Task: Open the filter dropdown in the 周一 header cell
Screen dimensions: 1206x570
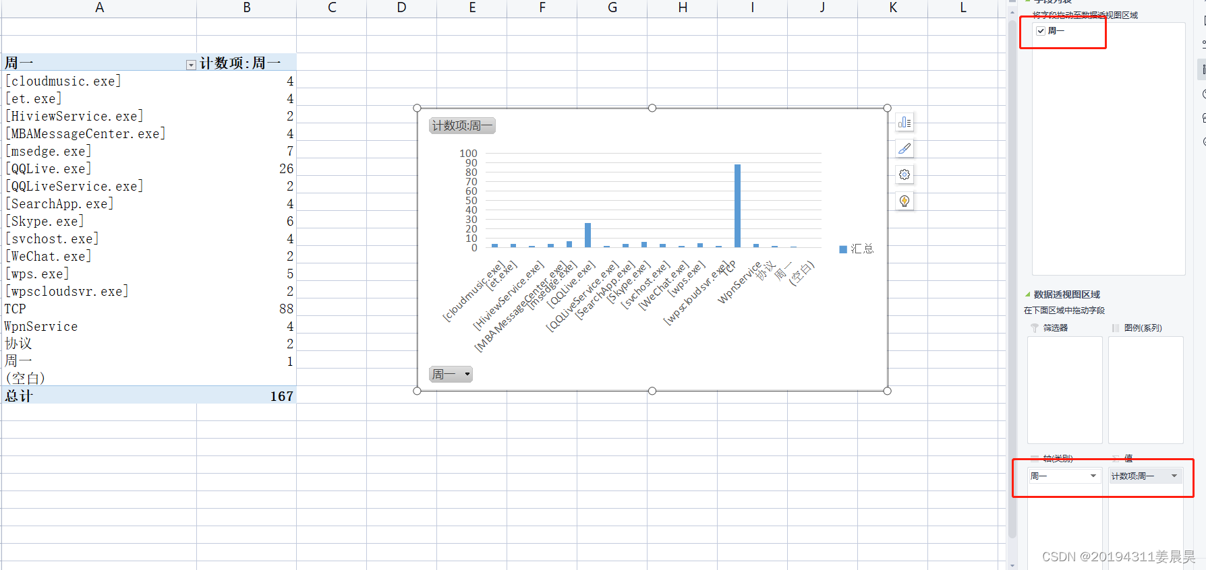Action: 191,65
